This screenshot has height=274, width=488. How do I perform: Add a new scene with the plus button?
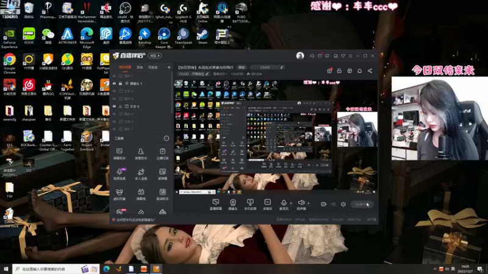[x=169, y=67]
